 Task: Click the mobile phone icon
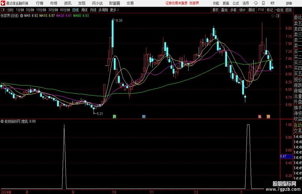[x=263, y=3]
